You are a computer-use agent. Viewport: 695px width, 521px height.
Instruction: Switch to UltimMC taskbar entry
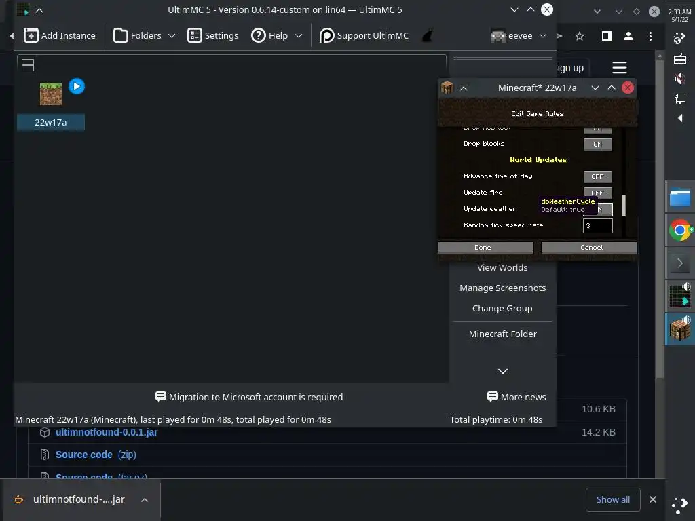(680, 296)
